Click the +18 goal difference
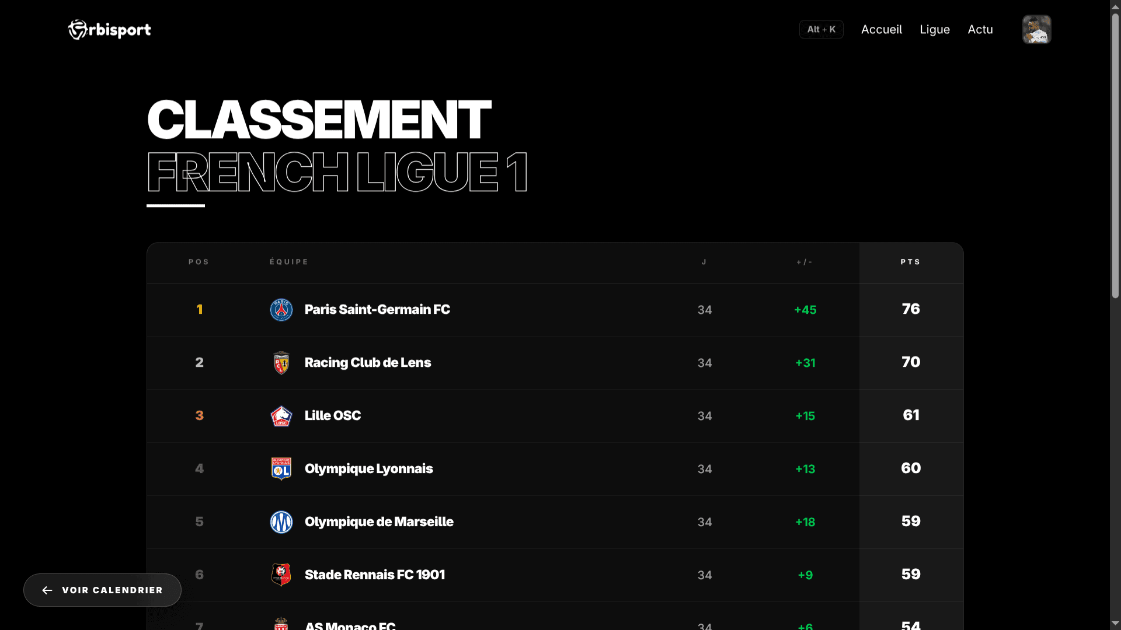 (805, 523)
